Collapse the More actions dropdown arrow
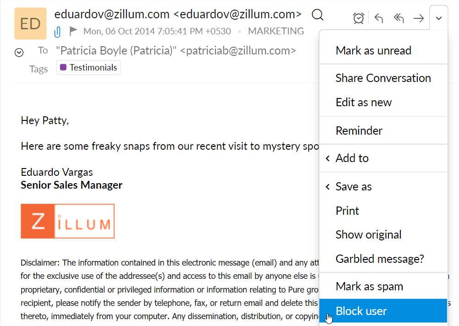459x326 pixels. (x=438, y=18)
